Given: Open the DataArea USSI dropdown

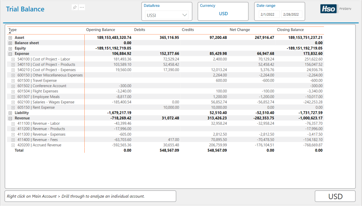Looking at the screenshot, I should coord(167,15).
